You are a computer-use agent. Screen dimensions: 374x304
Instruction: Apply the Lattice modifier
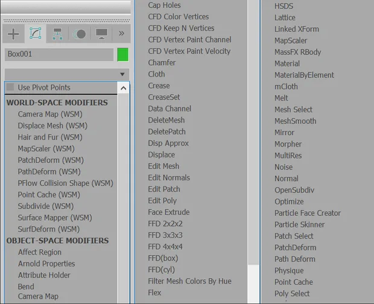tap(285, 17)
